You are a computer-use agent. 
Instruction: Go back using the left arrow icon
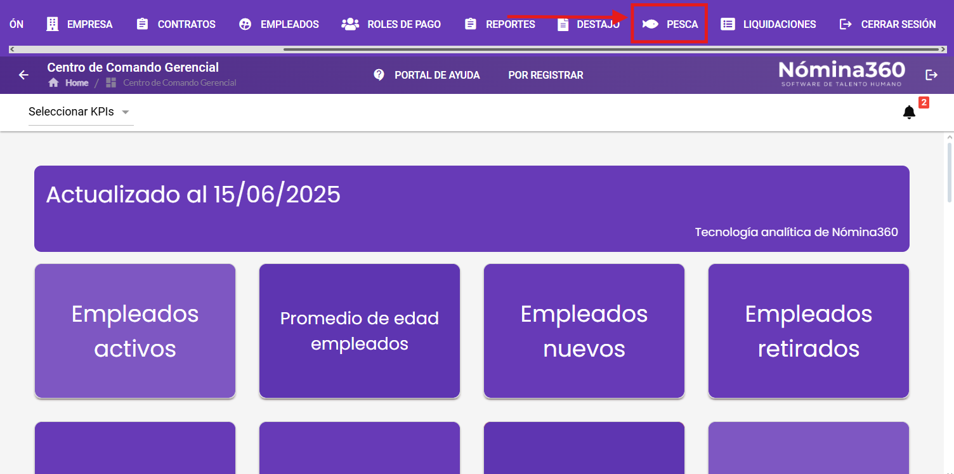pyautogui.click(x=23, y=75)
